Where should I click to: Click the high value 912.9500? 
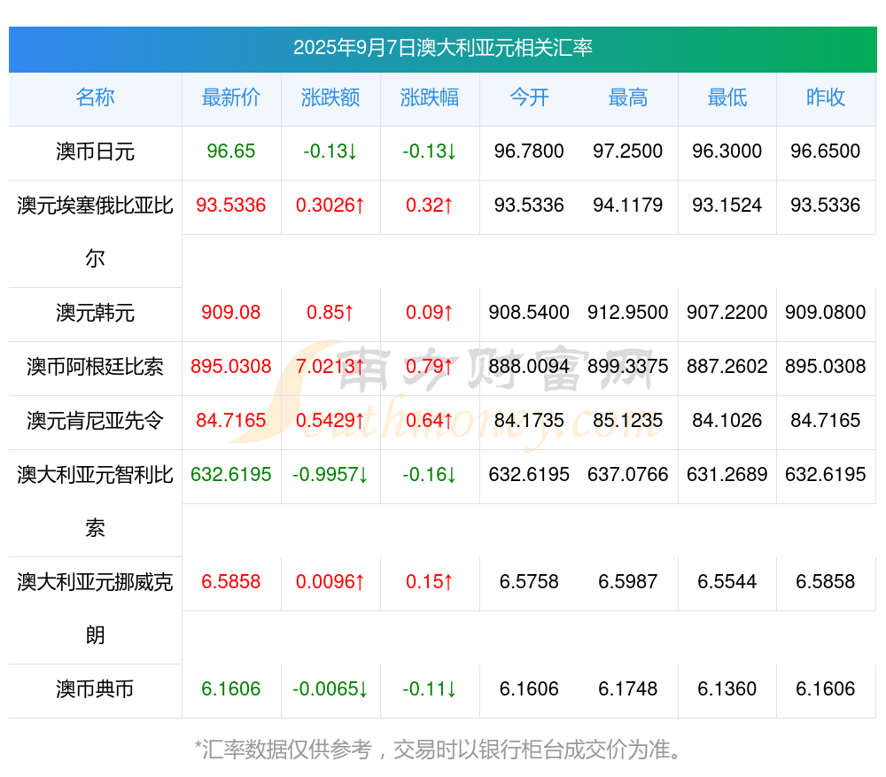click(628, 313)
